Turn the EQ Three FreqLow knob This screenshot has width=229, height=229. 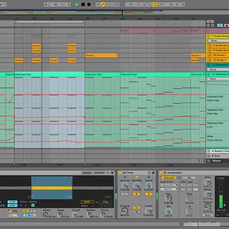125,211
